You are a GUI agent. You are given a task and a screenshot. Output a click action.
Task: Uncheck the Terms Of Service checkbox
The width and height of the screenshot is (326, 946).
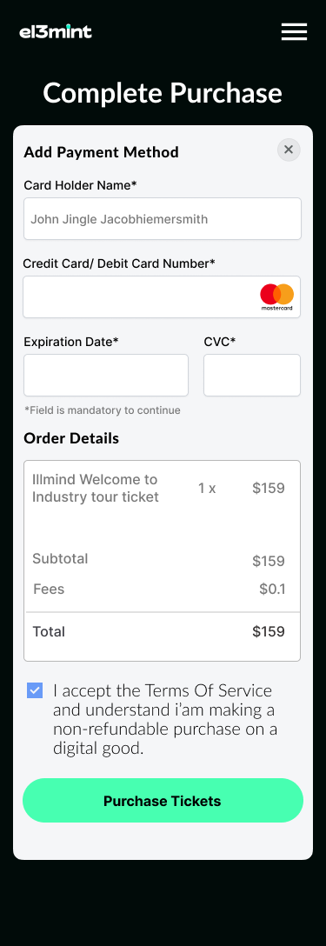(35, 690)
